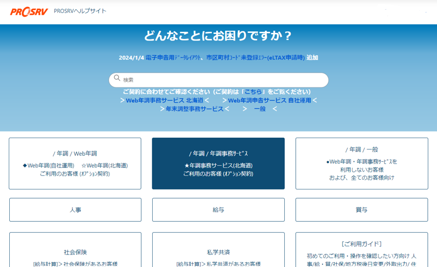Select the 年調 / 年調事務サービス category card
The width and height of the screenshot is (437, 267).
pyautogui.click(x=218, y=163)
